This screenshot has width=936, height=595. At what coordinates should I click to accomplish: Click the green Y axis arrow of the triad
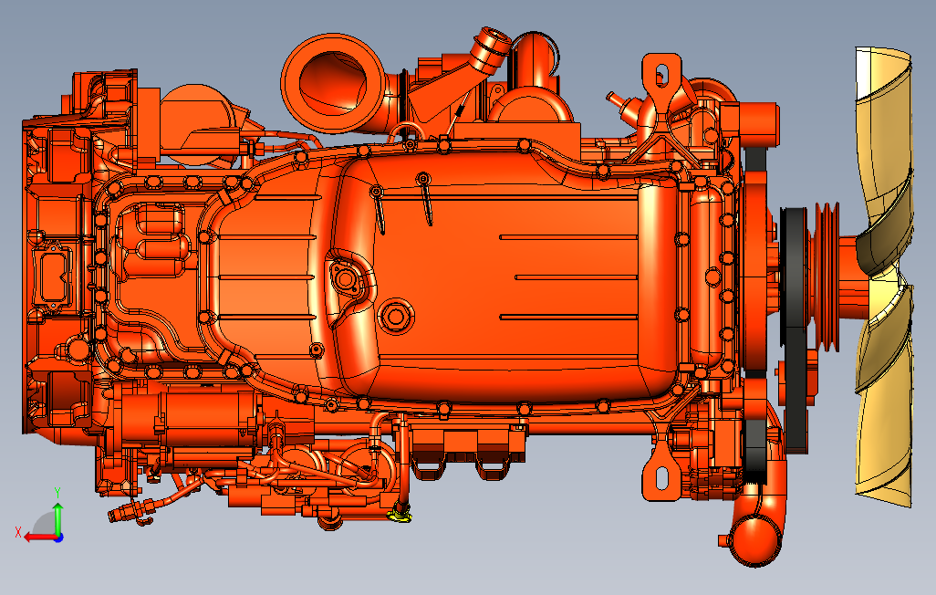click(57, 518)
